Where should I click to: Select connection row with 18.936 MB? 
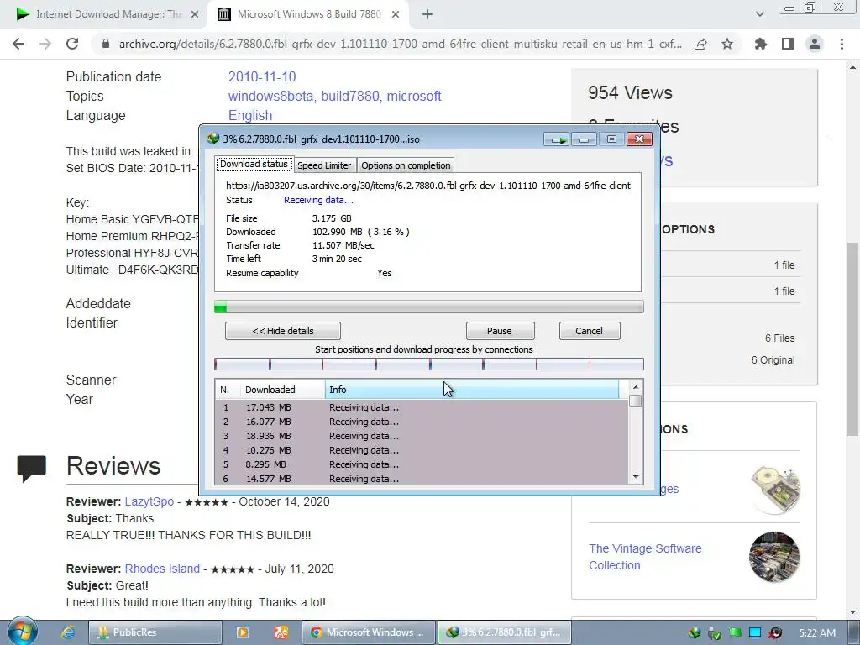coord(422,436)
